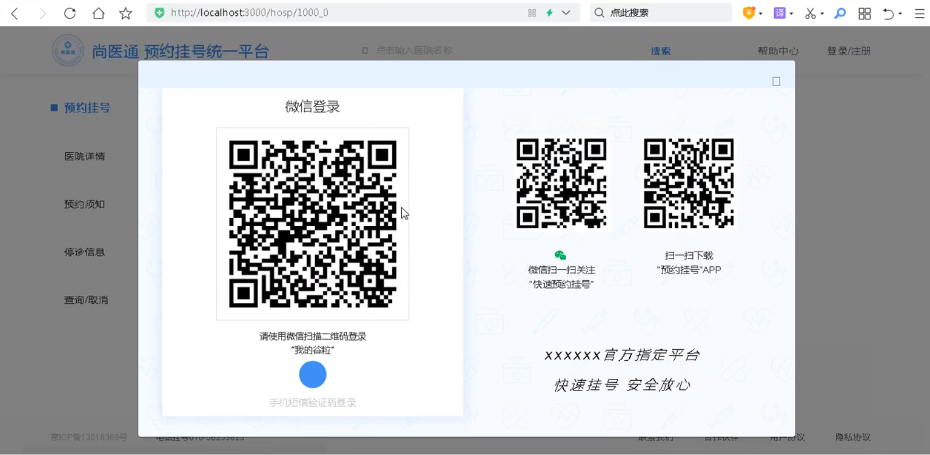930x455 pixels.
Task: Select 预约须知 sidebar item
Action: [x=85, y=204]
